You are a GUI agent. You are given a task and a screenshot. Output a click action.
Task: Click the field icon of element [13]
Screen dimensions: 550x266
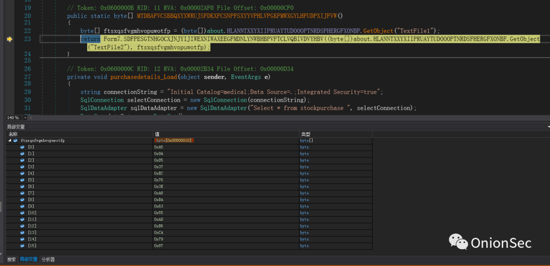tap(22, 233)
